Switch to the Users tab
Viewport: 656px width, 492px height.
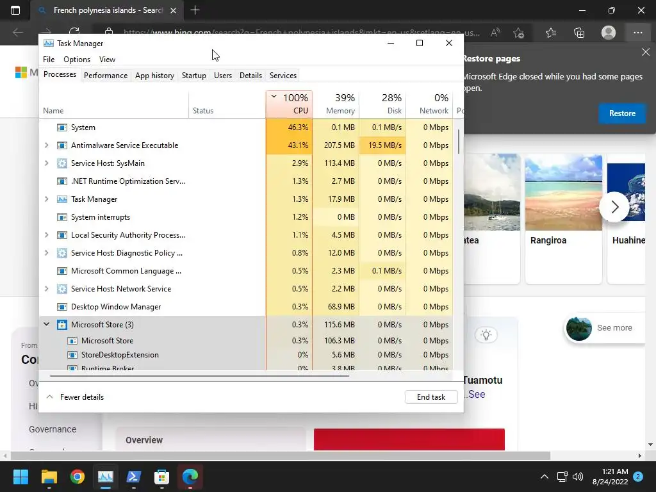(222, 76)
